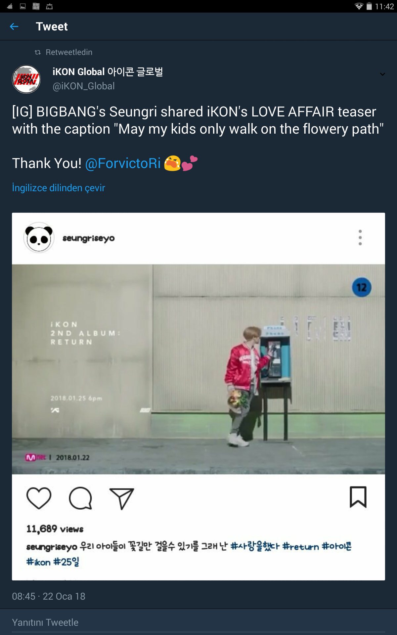Tap İngilizce dilinden çevir translate link
Screen dimensions: 397x635
click(59, 188)
